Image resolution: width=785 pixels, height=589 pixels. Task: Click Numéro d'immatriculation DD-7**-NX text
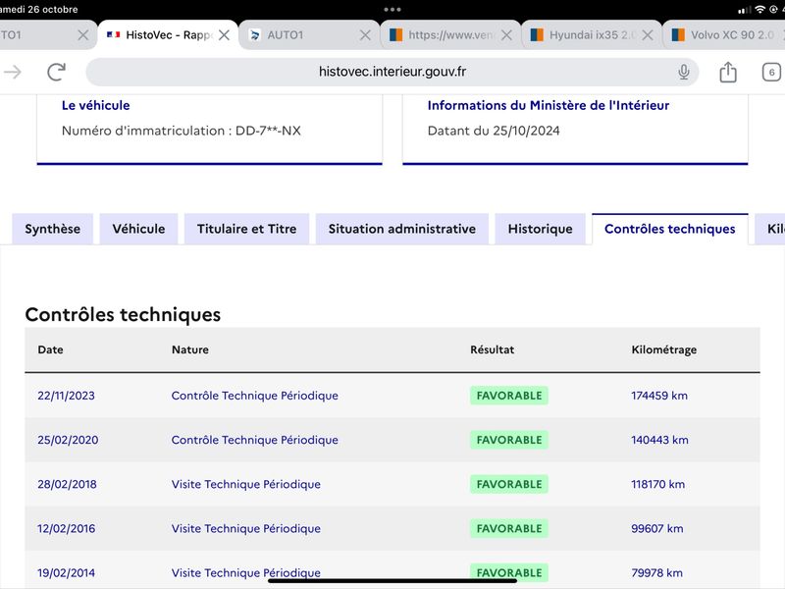pyautogui.click(x=182, y=131)
